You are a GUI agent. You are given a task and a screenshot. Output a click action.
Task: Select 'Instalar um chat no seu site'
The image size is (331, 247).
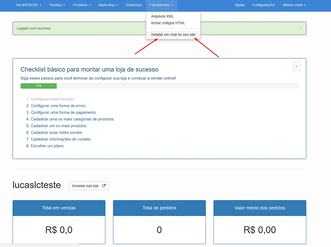(x=173, y=34)
